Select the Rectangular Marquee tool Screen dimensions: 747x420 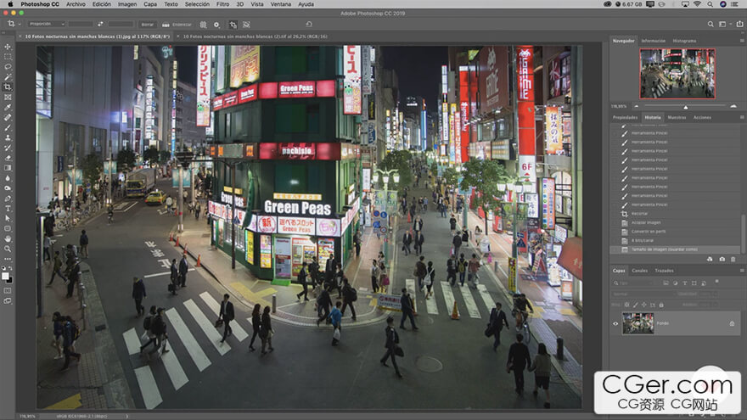(8, 57)
